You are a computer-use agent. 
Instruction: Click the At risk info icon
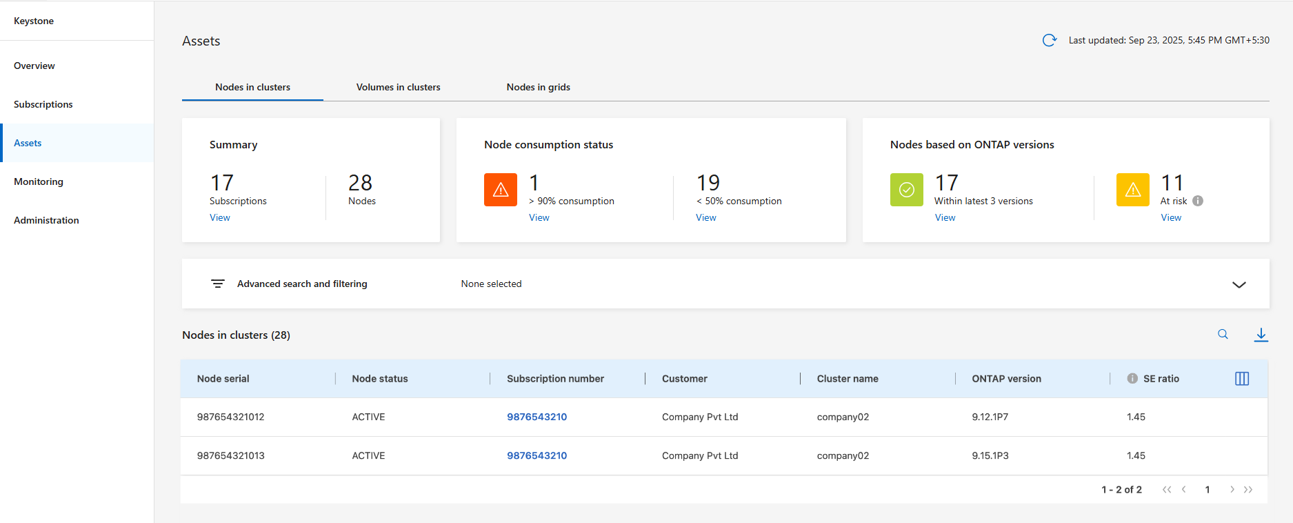pyautogui.click(x=1198, y=201)
